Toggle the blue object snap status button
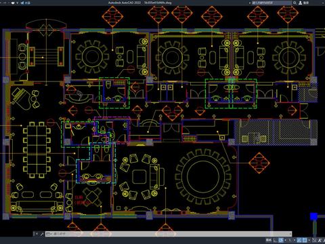This screenshot has height=244, width=325. [x=299, y=240]
